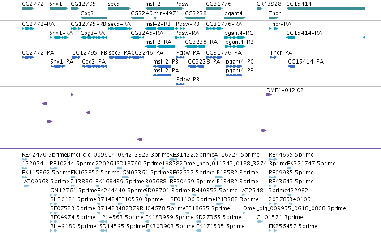
Task: Click the small mir-4971 gene glyph
Action: tap(154, 18)
